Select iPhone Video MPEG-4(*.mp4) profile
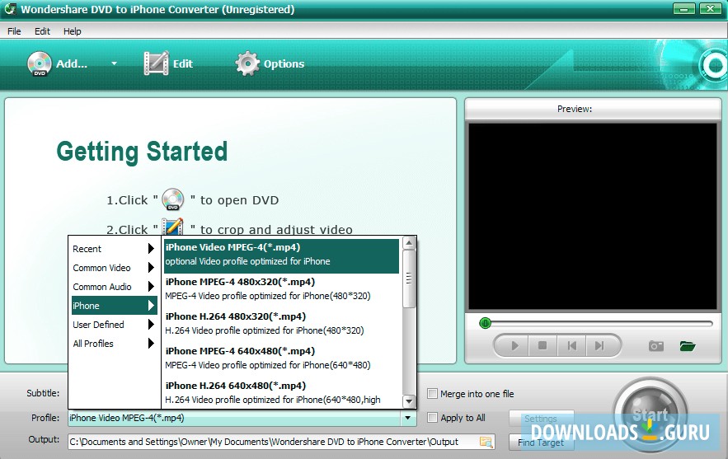The image size is (728, 459). (281, 255)
